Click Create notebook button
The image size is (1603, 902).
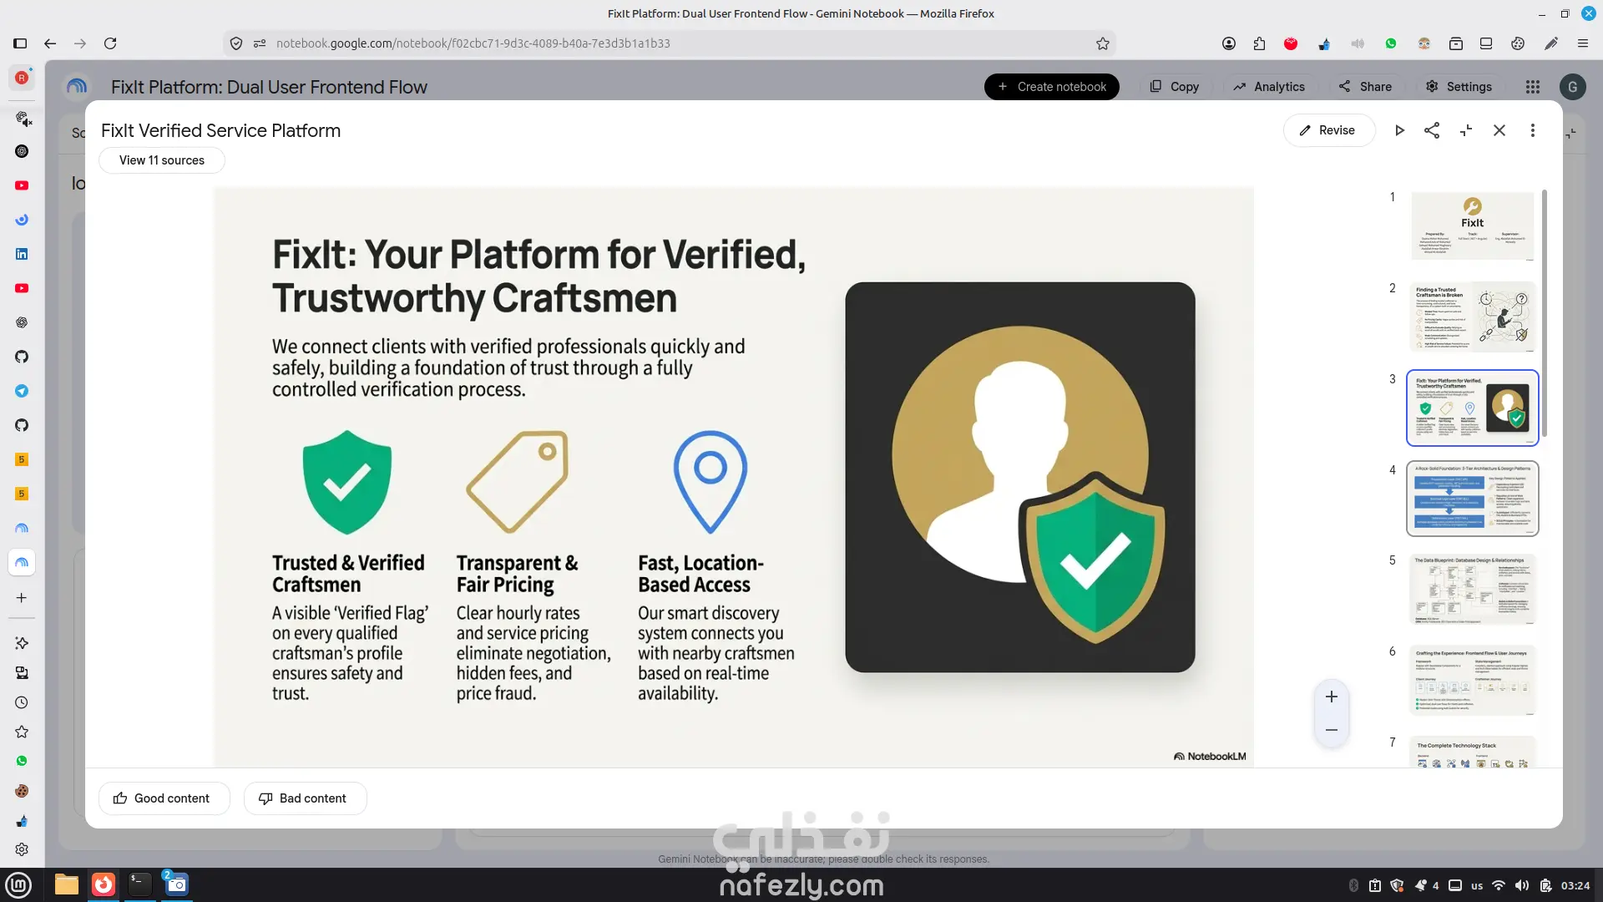click(1052, 87)
